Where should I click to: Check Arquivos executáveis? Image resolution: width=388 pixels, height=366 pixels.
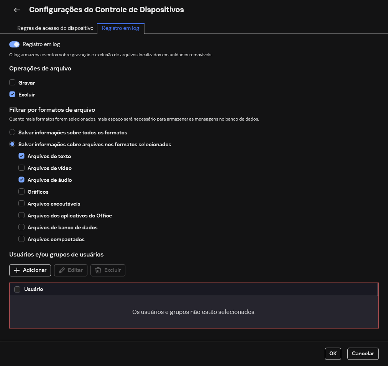click(21, 203)
